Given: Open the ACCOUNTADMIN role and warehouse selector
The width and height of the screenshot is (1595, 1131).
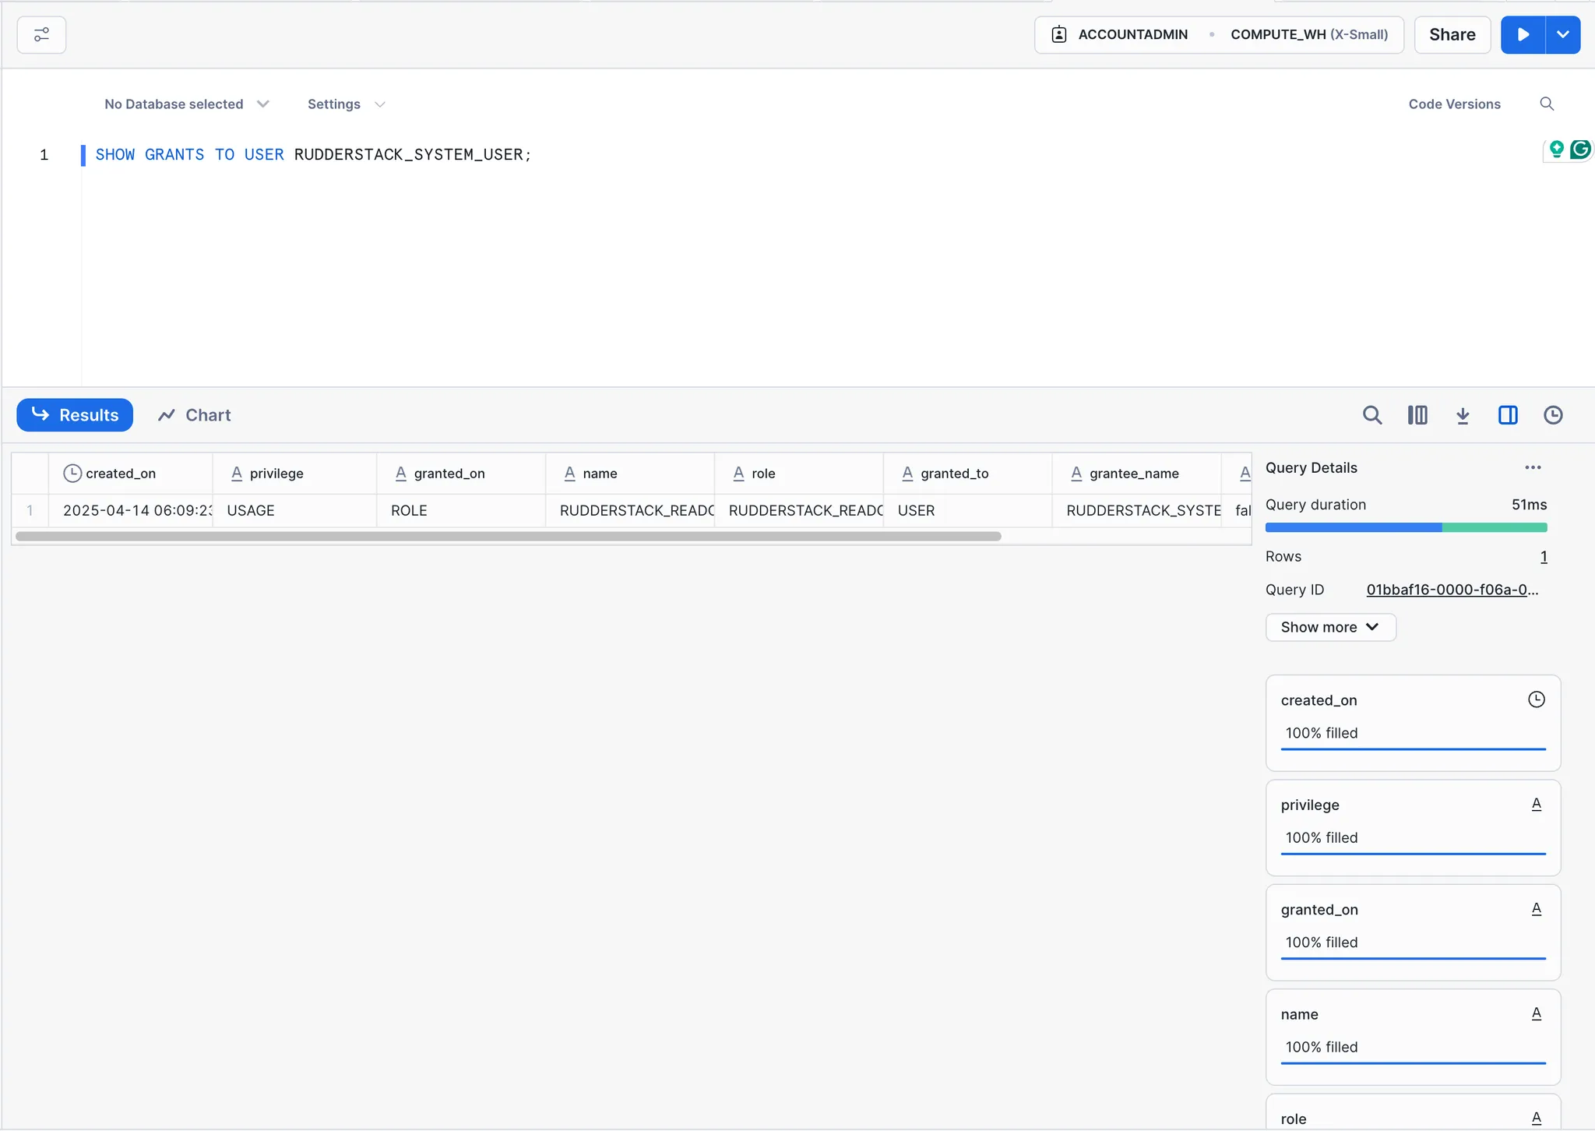Looking at the screenshot, I should (1218, 35).
